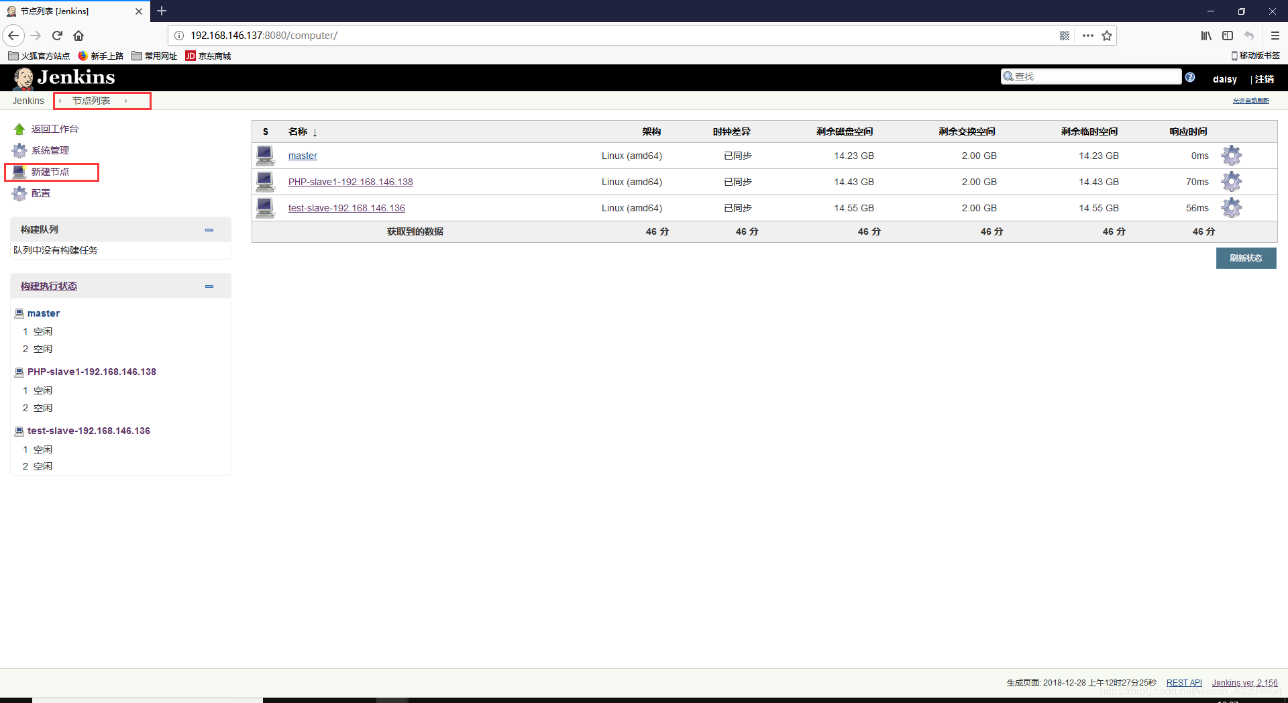The height and width of the screenshot is (703, 1288).
Task: Bookmark this page with star icon
Action: tap(1107, 36)
